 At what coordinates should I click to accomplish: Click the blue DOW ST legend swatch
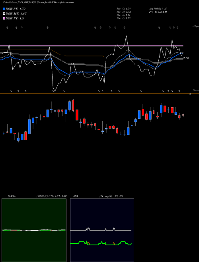(x=4, y=9)
